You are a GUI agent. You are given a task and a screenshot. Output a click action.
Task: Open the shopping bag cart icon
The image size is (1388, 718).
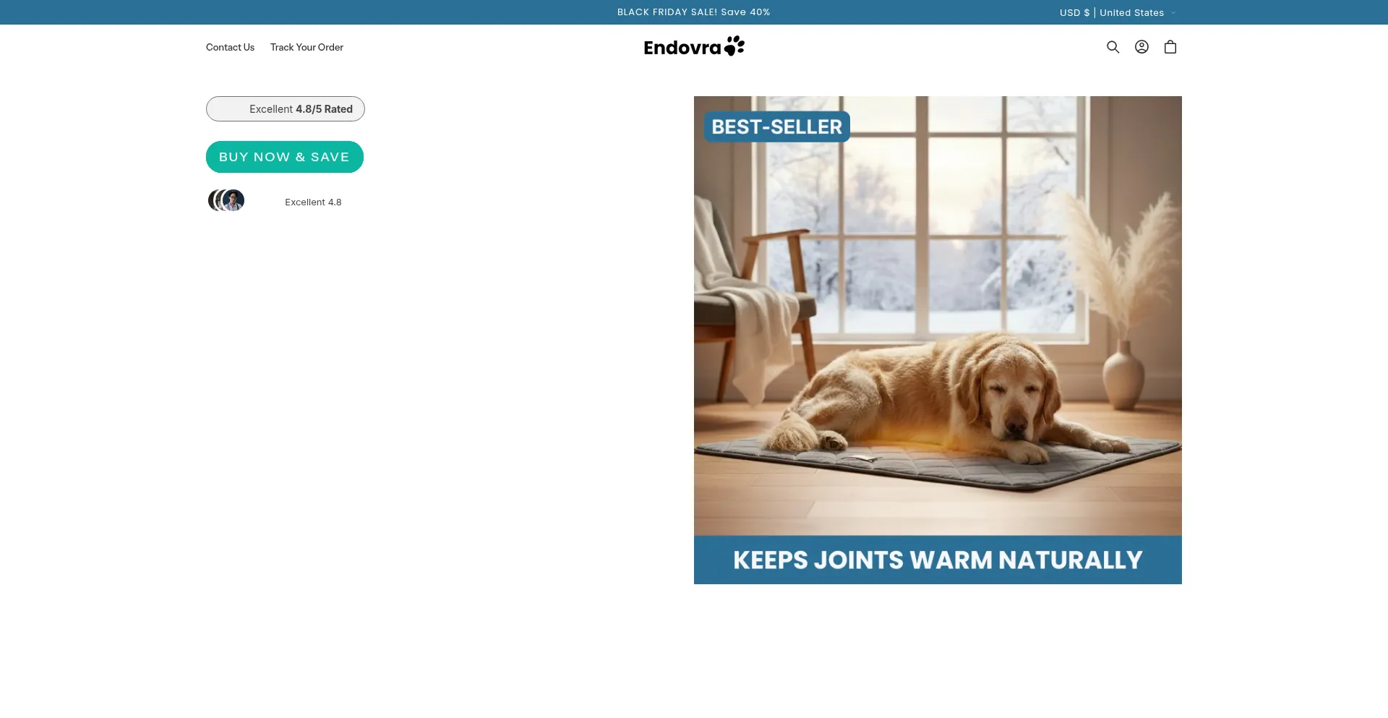1170,47
